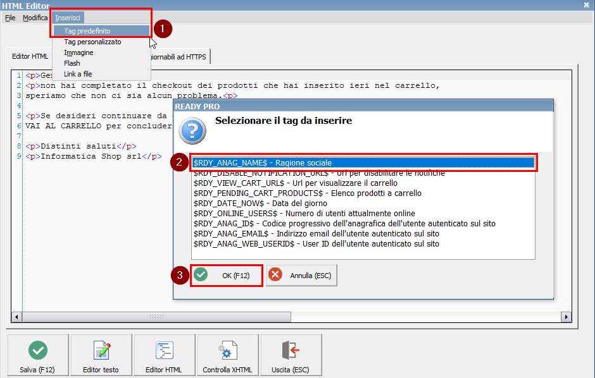The width and height of the screenshot is (595, 378).
Task: Open the File menu
Action: pos(10,18)
